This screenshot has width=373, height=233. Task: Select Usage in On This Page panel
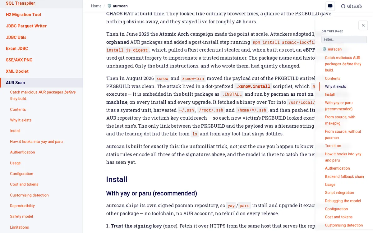point(330,185)
